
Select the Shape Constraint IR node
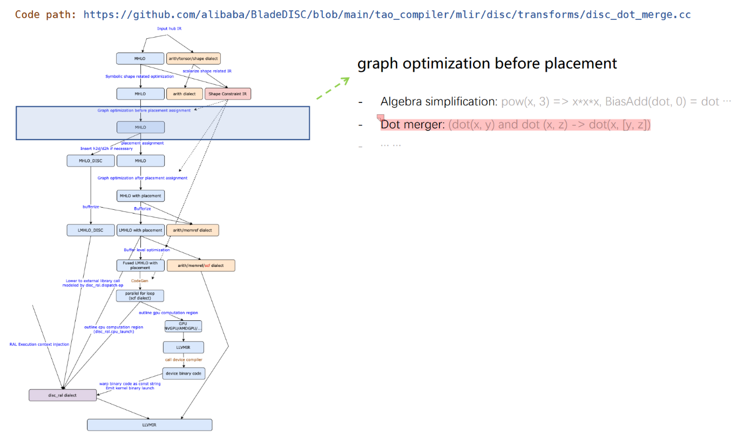227,94
